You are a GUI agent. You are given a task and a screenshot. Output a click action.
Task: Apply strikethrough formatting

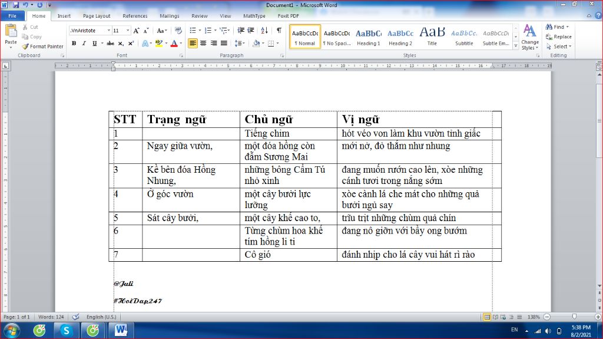pos(110,43)
